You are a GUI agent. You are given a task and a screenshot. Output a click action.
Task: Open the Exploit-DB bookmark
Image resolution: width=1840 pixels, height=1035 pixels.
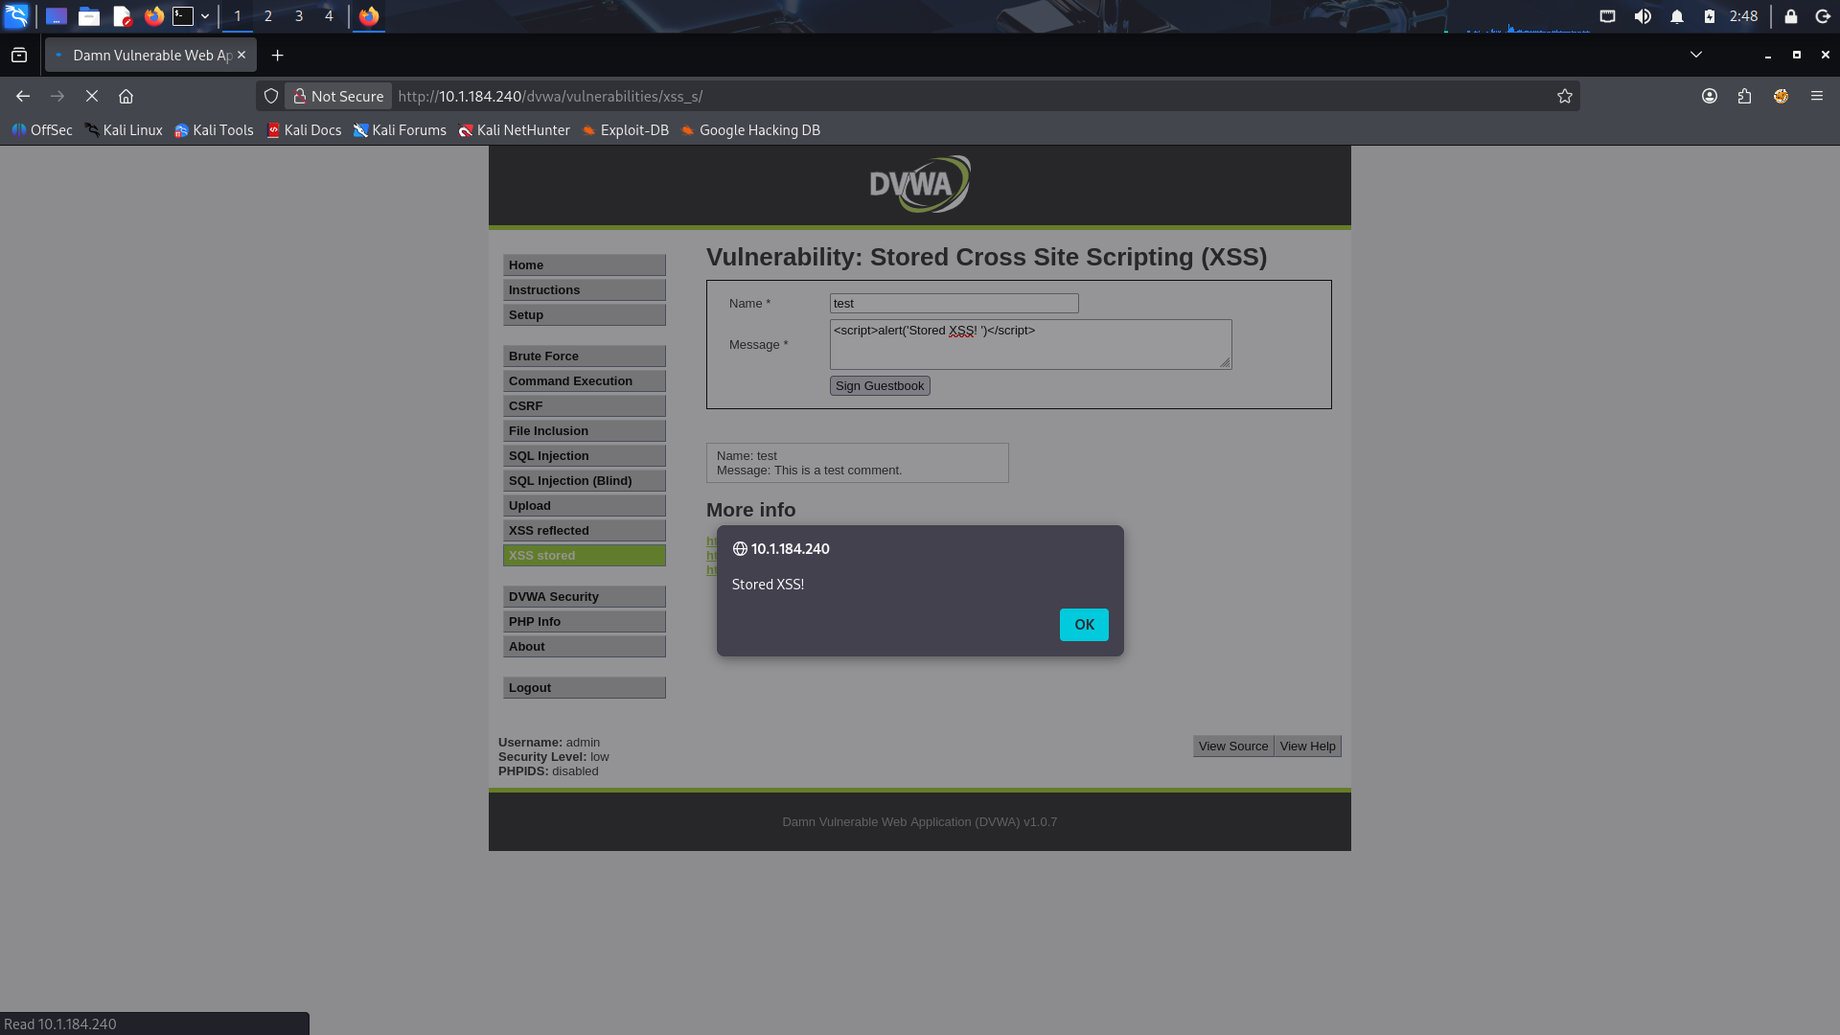[625, 130]
